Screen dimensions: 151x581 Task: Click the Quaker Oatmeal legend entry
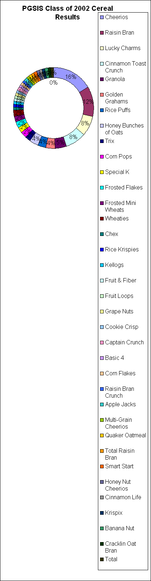(x=123, y=435)
